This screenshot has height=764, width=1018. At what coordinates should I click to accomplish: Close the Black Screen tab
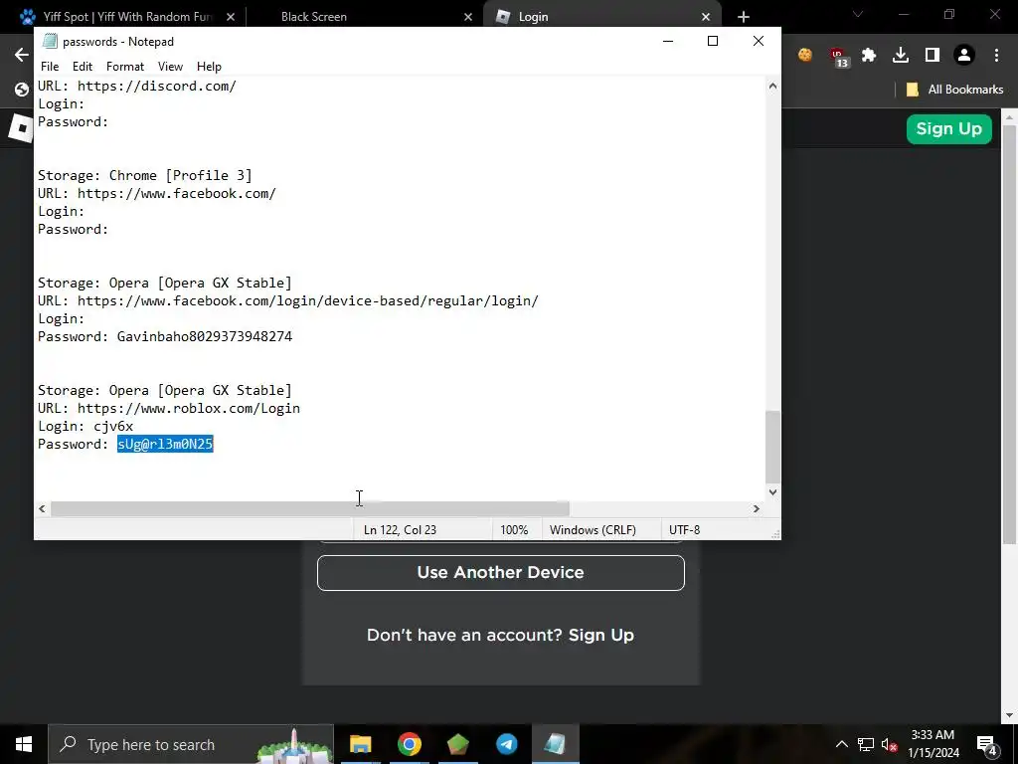(x=468, y=17)
